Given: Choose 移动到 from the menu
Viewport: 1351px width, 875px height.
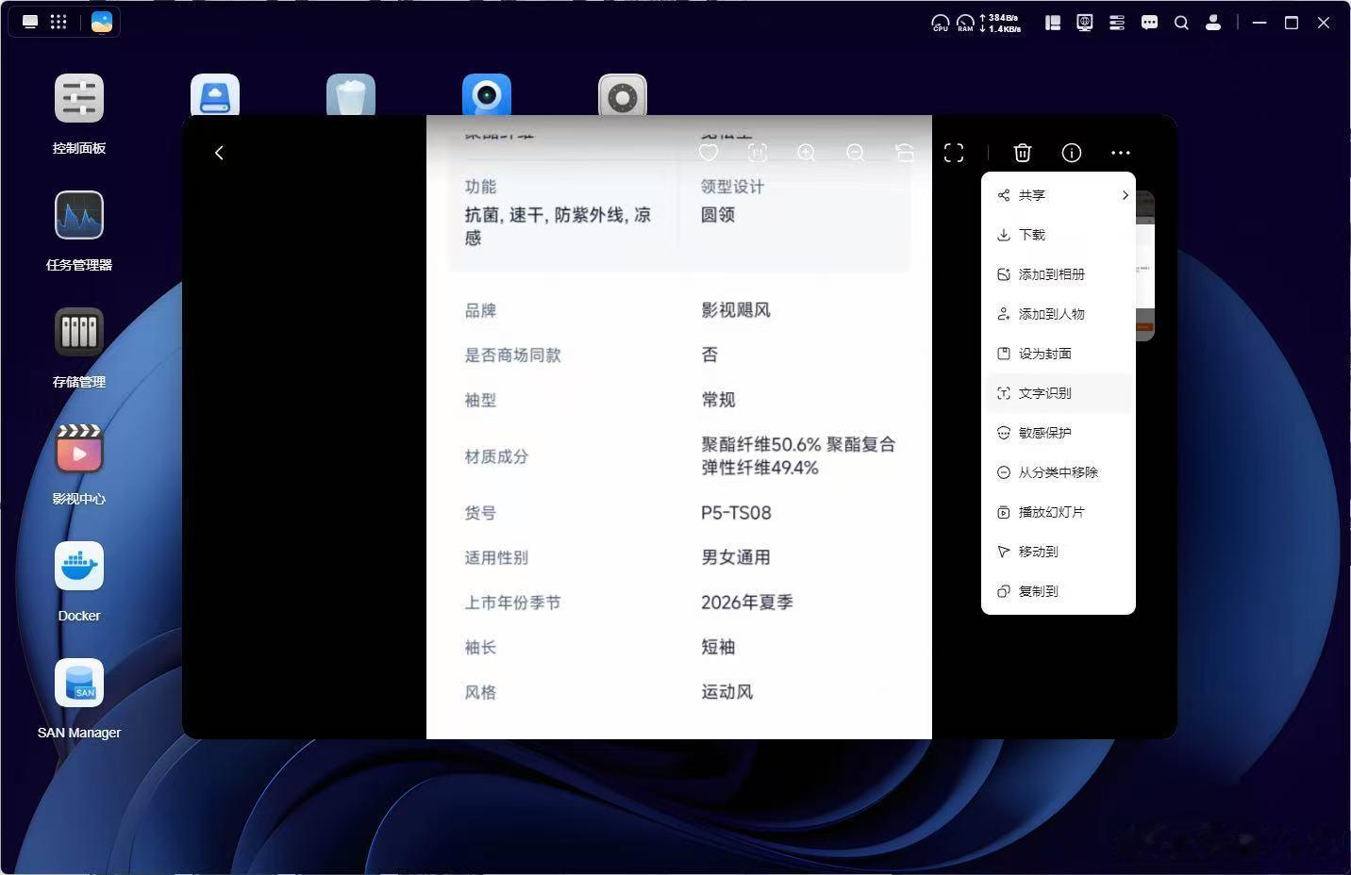Looking at the screenshot, I should pyautogui.click(x=1059, y=552).
